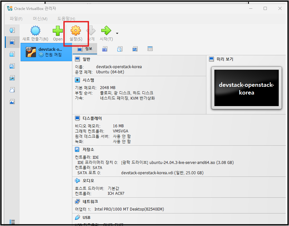Click the ubuntu-24.04.3-live-server-amd64.iso optical drive entry
The image size is (289, 226).
[177, 163]
